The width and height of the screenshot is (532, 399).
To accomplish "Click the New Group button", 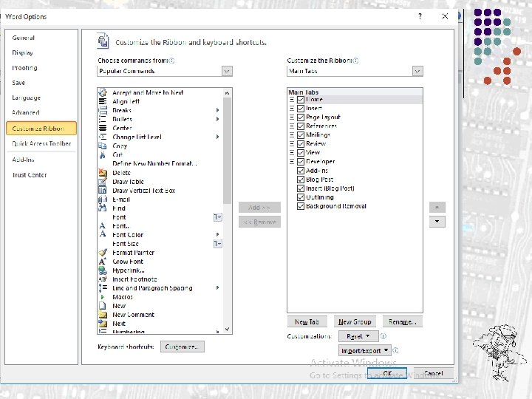I will click(355, 321).
